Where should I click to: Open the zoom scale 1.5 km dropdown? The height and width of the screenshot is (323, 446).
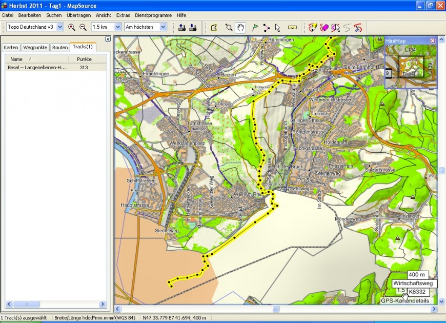pyautogui.click(x=118, y=27)
